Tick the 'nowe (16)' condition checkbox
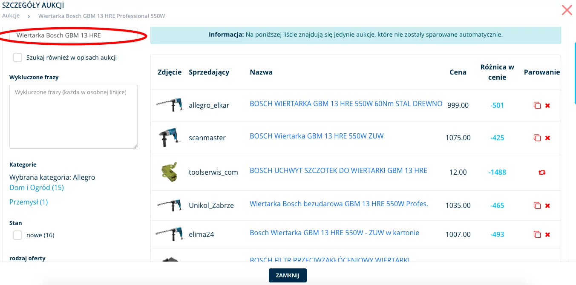Screen dimensions: 576x285 pos(17,235)
